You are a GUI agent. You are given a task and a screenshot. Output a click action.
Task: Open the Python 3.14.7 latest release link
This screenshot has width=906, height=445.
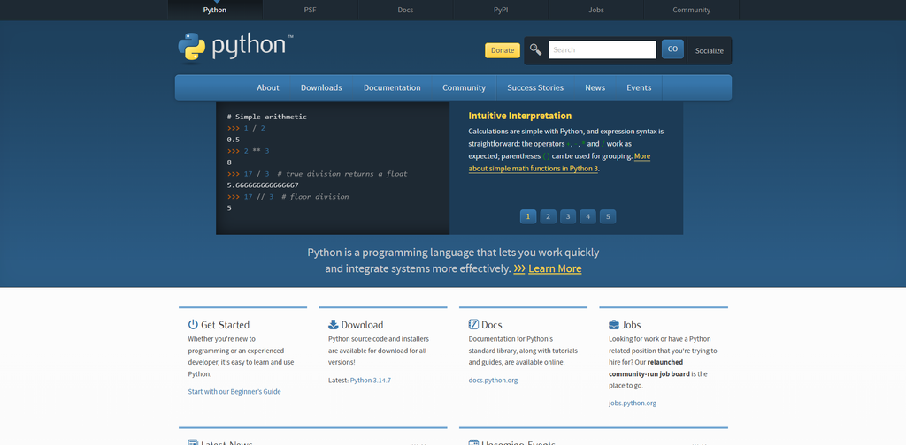[x=371, y=380]
